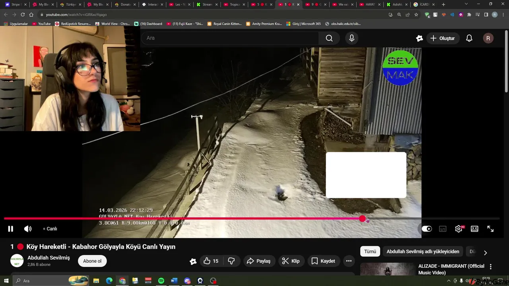Pause the YouTube live stream
Screen dimensions: 509x286
[10, 229]
